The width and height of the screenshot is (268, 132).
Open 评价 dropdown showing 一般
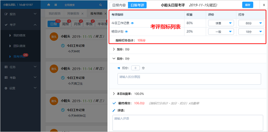click(x=221, y=32)
